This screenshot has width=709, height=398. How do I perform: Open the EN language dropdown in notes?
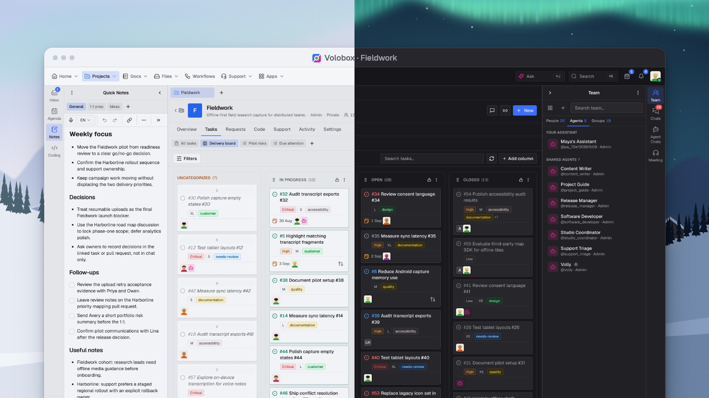coord(85,120)
